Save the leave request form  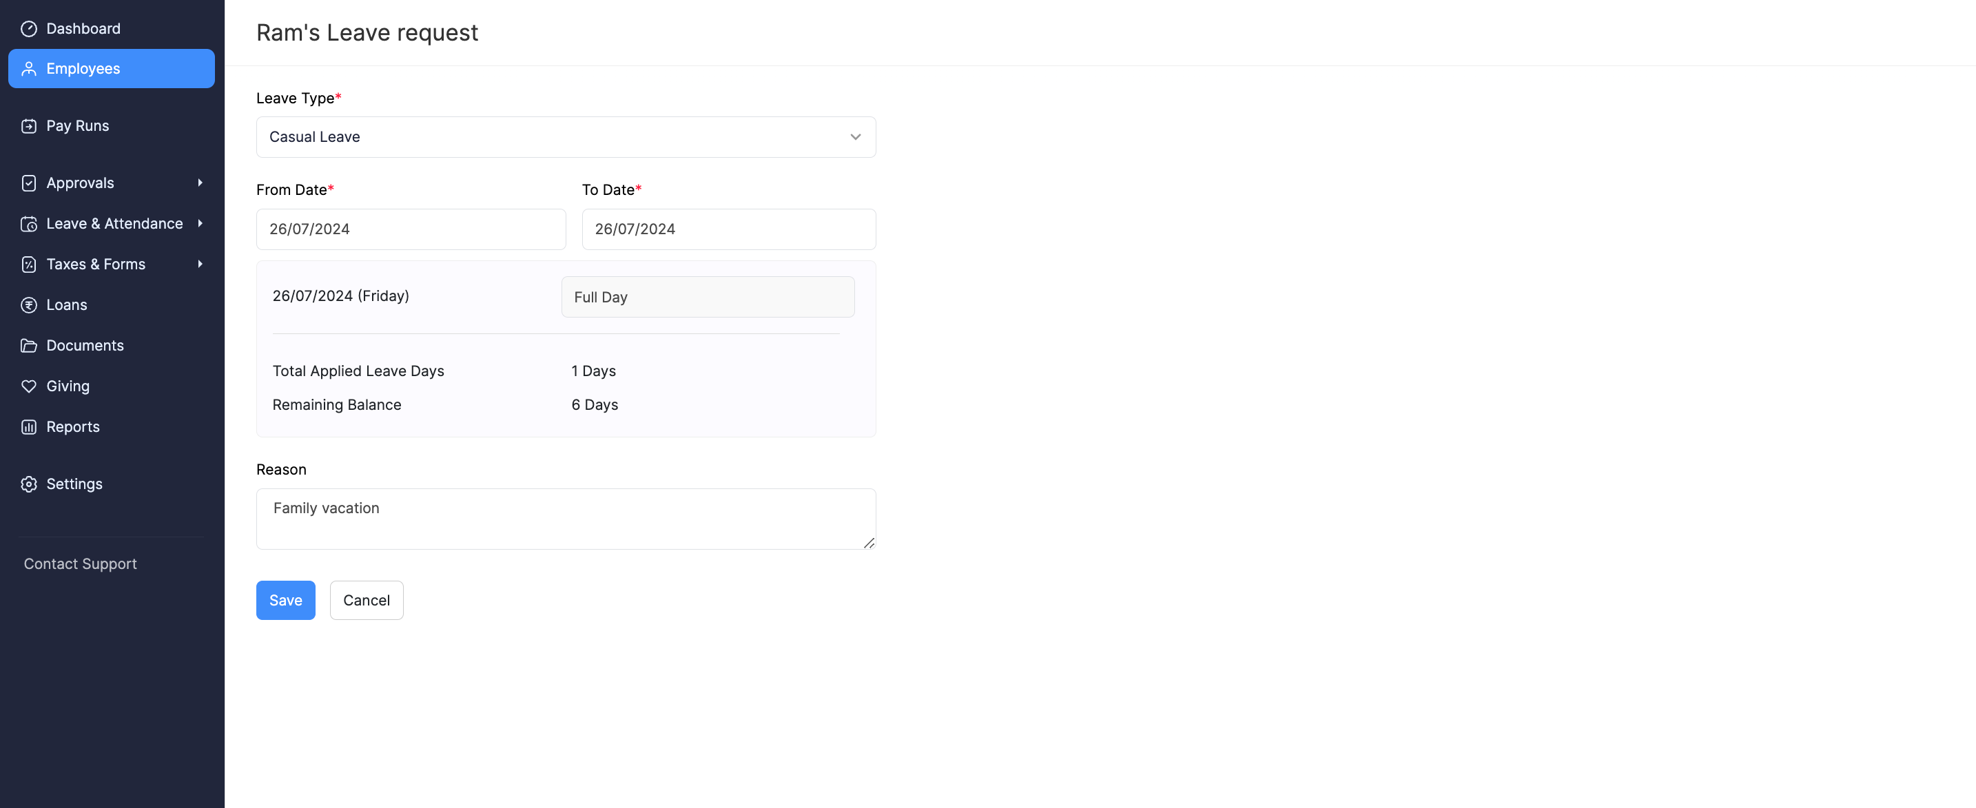tap(285, 599)
